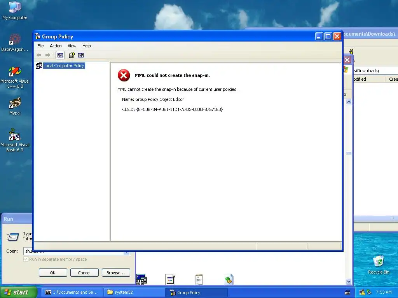Image resolution: width=398 pixels, height=298 pixels.
Task: Click the Run dialog icon
Action: click(x=12, y=237)
